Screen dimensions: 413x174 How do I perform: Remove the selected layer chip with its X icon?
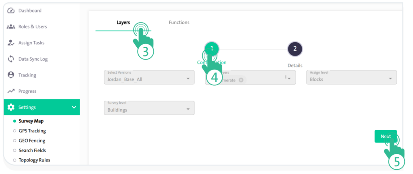(241, 80)
